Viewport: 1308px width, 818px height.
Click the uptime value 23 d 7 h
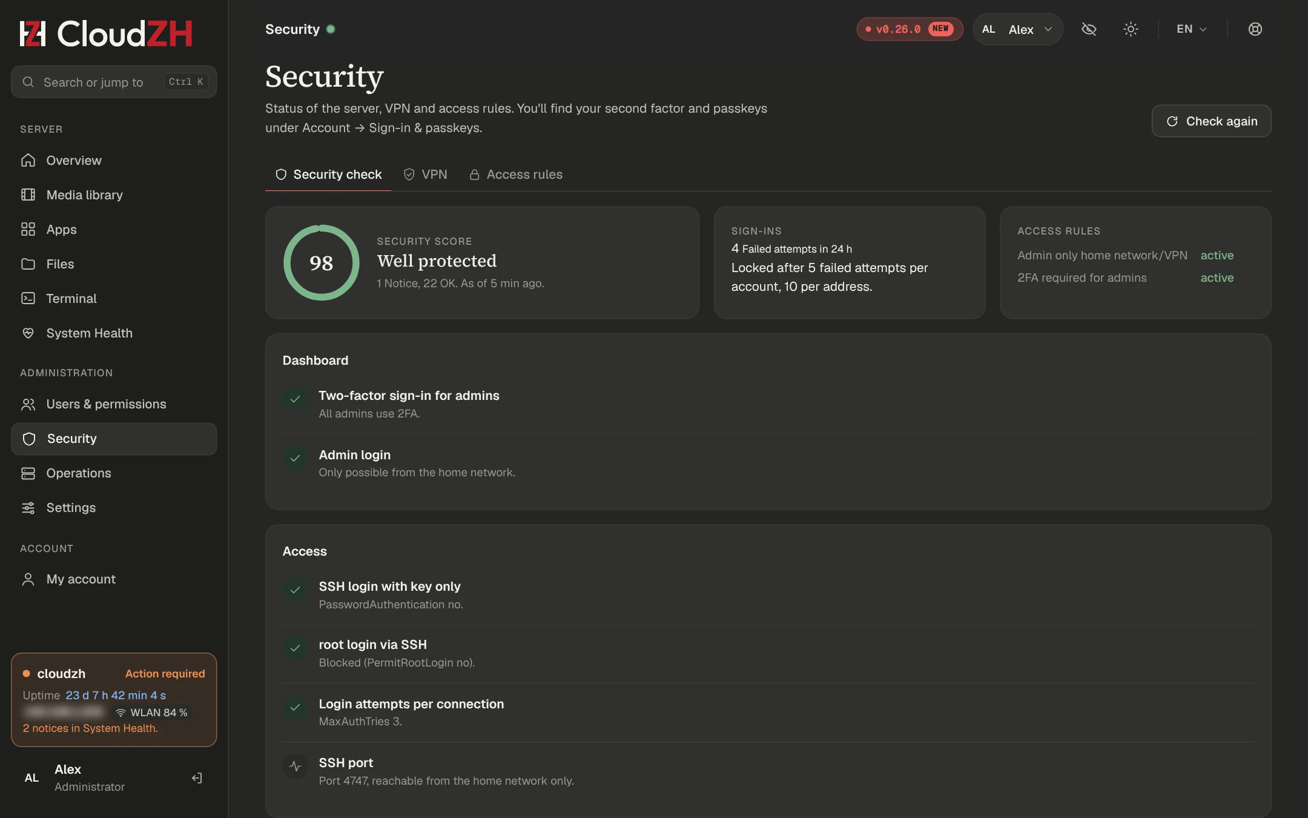pyautogui.click(x=116, y=696)
